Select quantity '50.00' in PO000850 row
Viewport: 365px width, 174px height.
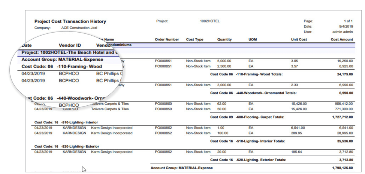(x=221, y=109)
